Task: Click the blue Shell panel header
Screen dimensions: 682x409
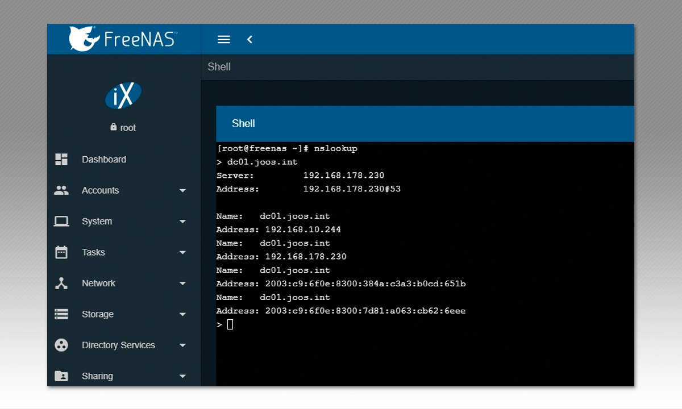Action: (425, 123)
